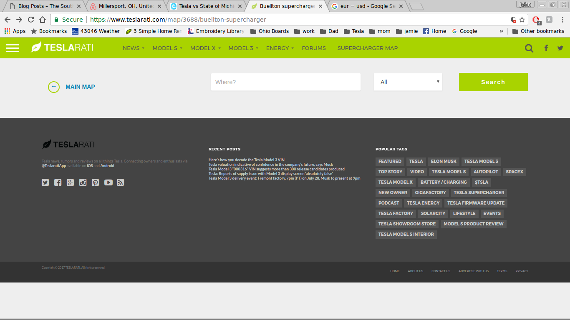Open the Apps shortcut in bookmarks bar
Image resolution: width=570 pixels, height=320 pixels.
click(15, 31)
